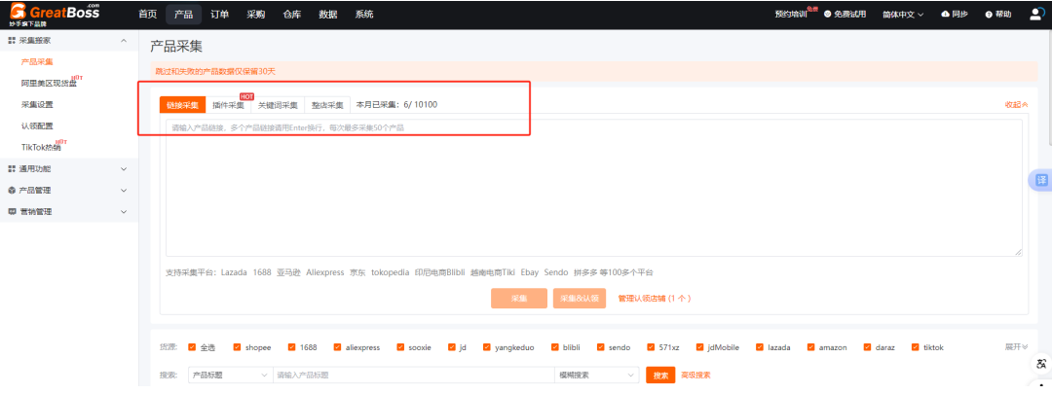Click the floating 译 translate icon
This screenshot has width=1052, height=394.
coord(1041,180)
